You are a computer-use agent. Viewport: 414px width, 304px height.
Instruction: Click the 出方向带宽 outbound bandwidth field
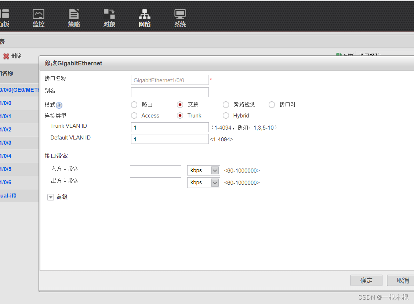point(156,182)
